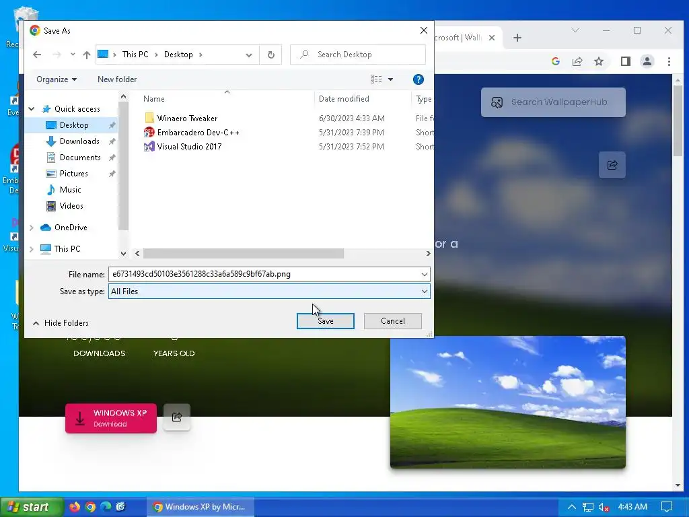
Task: Open the Bliss wallpaper thumbnail
Action: (x=507, y=403)
